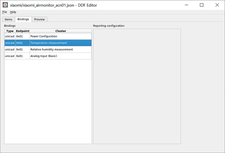Maximize the DDF Editor window
The height and width of the screenshot is (153, 225).
(x=202, y=5)
